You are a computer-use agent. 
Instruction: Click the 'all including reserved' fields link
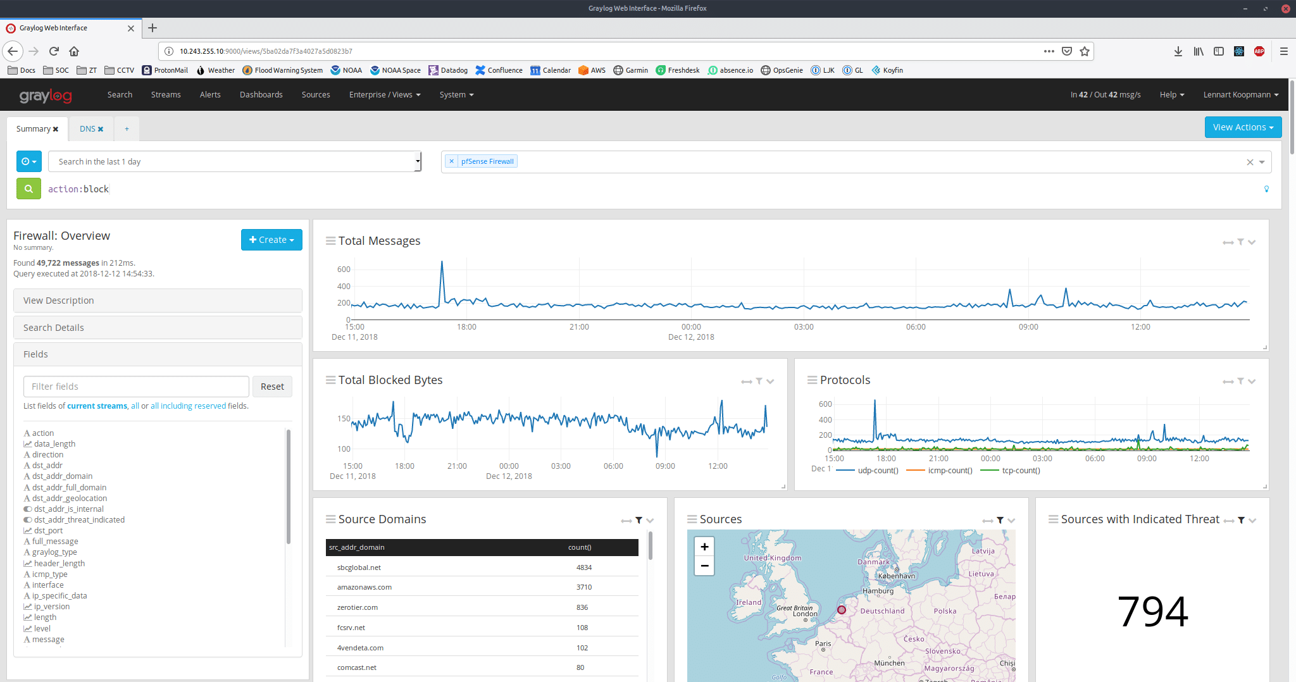coord(189,406)
